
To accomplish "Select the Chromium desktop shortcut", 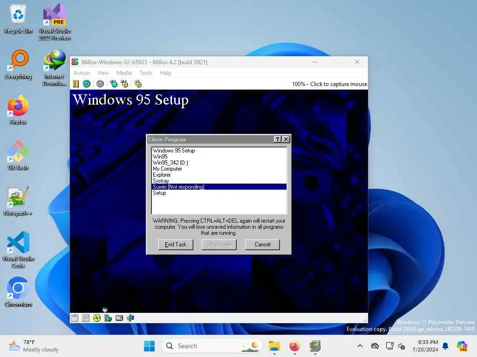I will 18,292.
